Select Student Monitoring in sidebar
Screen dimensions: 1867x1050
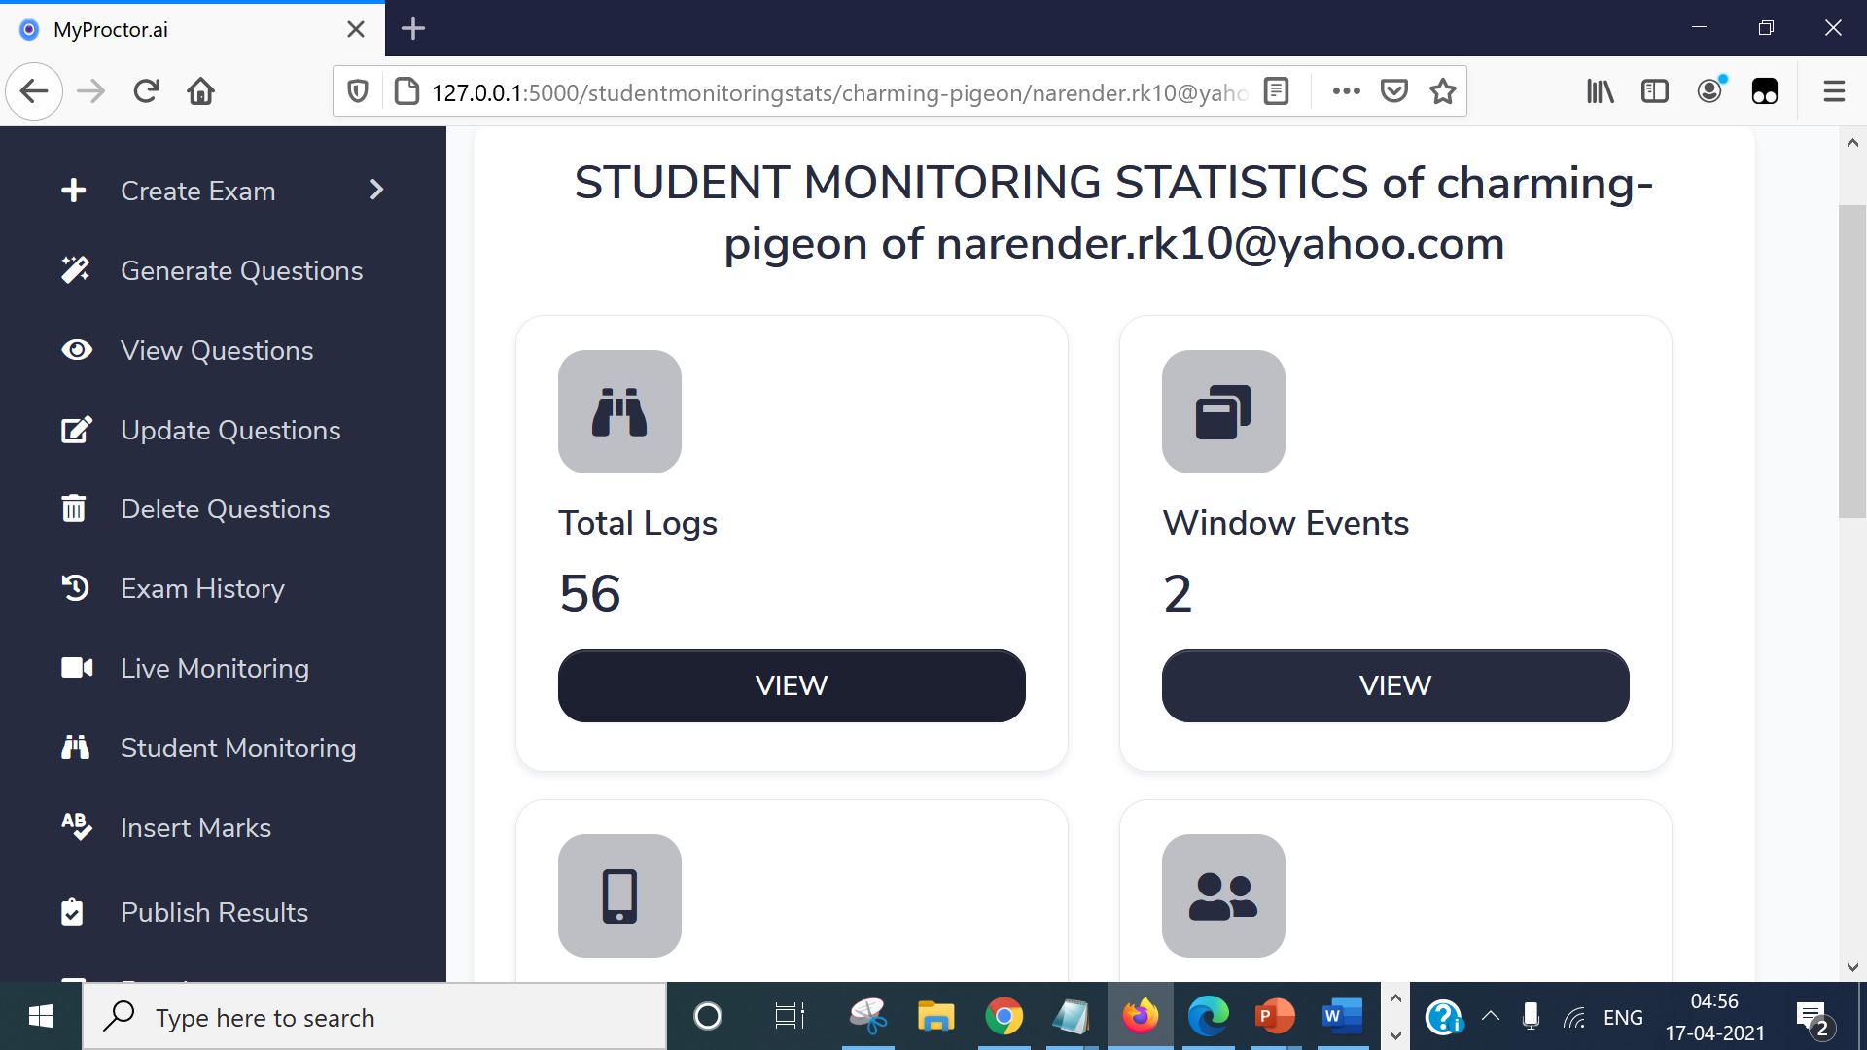point(237,748)
